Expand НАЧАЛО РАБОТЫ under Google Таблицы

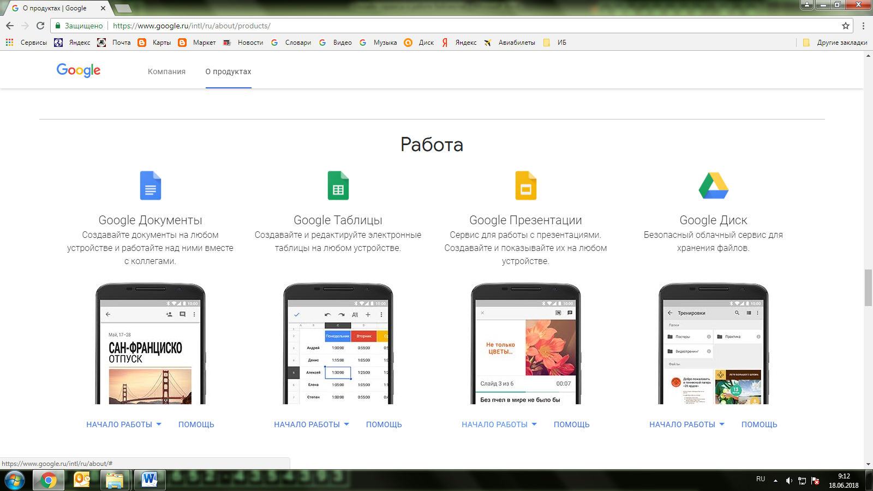[312, 424]
